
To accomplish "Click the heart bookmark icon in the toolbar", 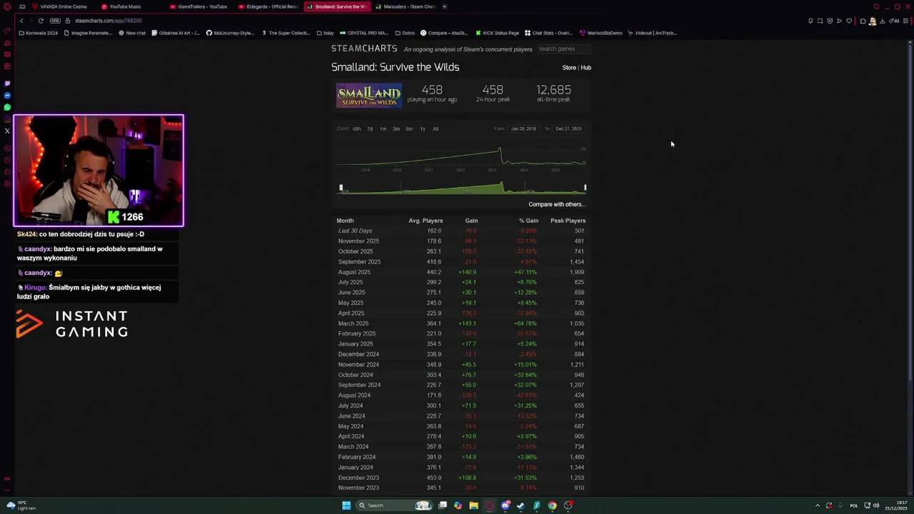I will pyautogui.click(x=849, y=21).
